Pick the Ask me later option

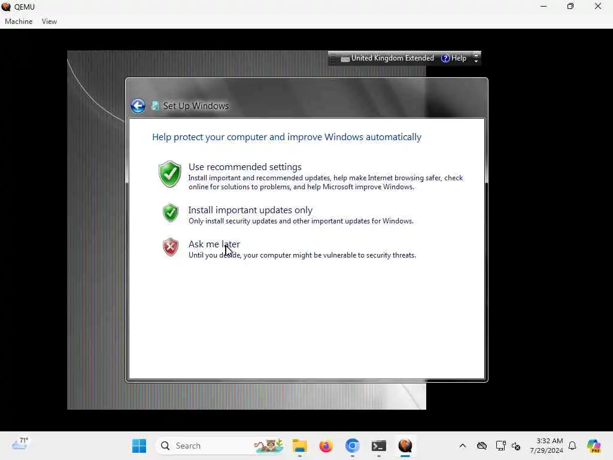[214, 244]
